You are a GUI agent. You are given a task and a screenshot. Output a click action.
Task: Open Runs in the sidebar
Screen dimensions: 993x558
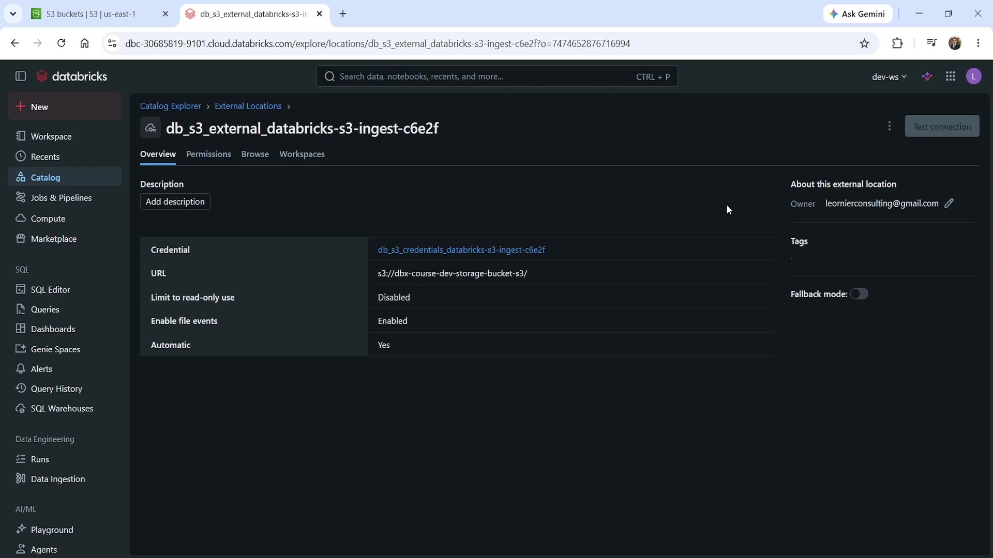coord(65,459)
